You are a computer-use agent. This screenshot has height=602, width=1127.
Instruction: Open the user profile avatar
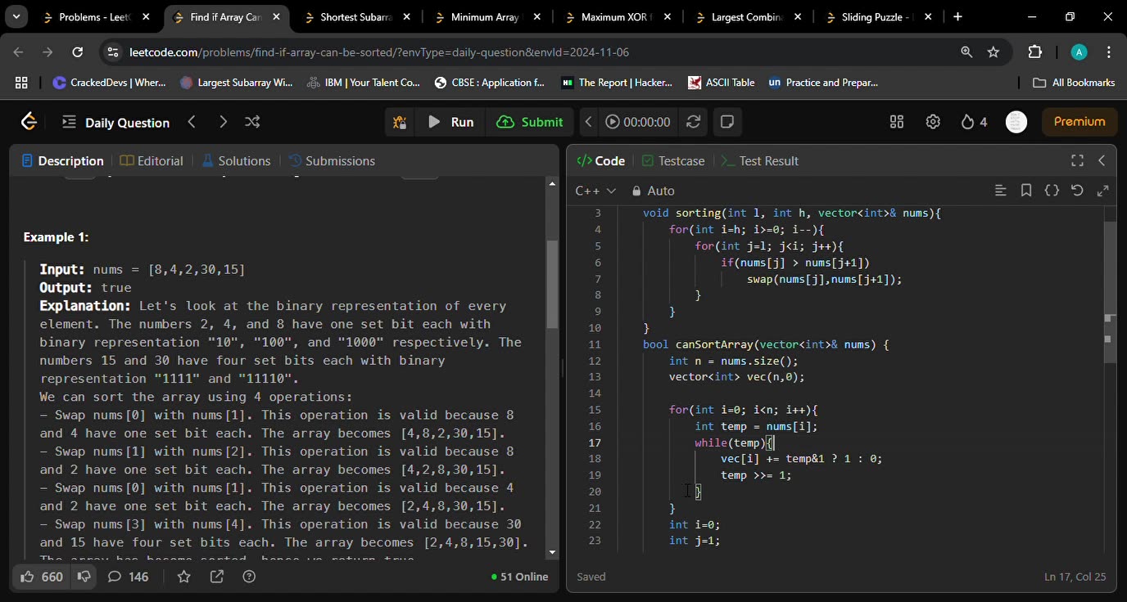point(1016,122)
